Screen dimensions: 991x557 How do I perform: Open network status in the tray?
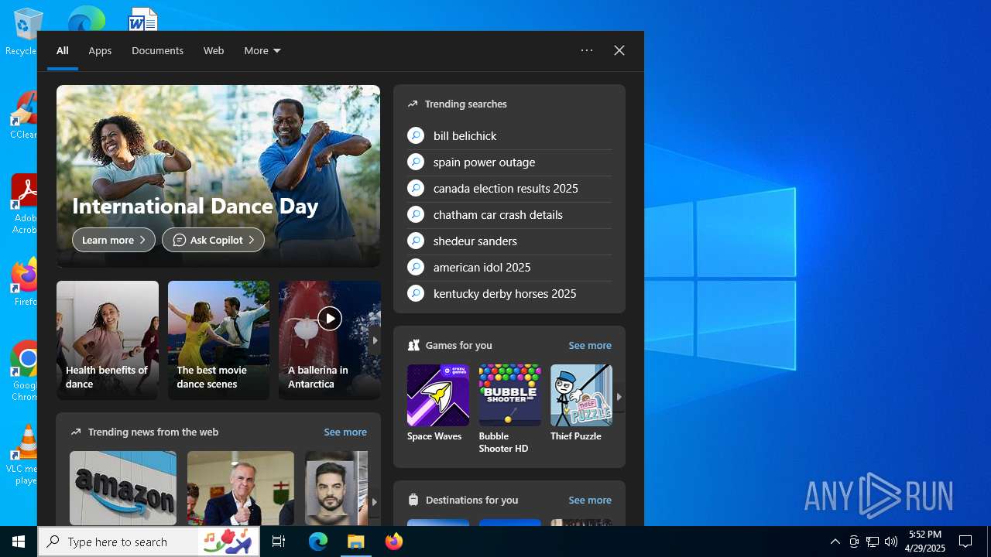point(873,542)
